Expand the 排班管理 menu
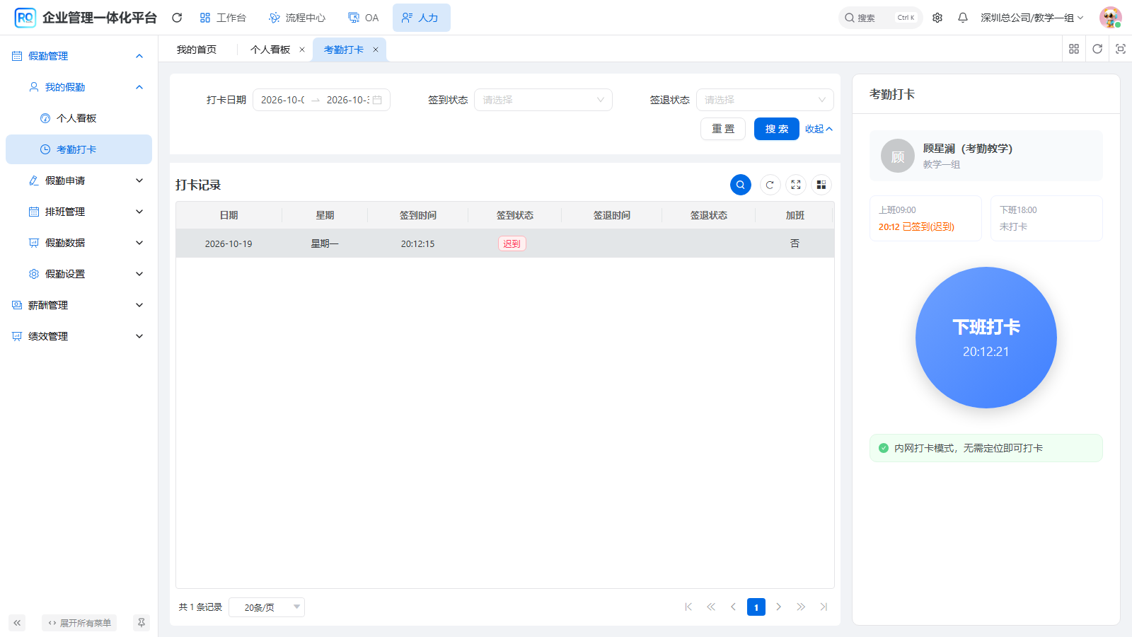The image size is (1132, 637). (79, 212)
